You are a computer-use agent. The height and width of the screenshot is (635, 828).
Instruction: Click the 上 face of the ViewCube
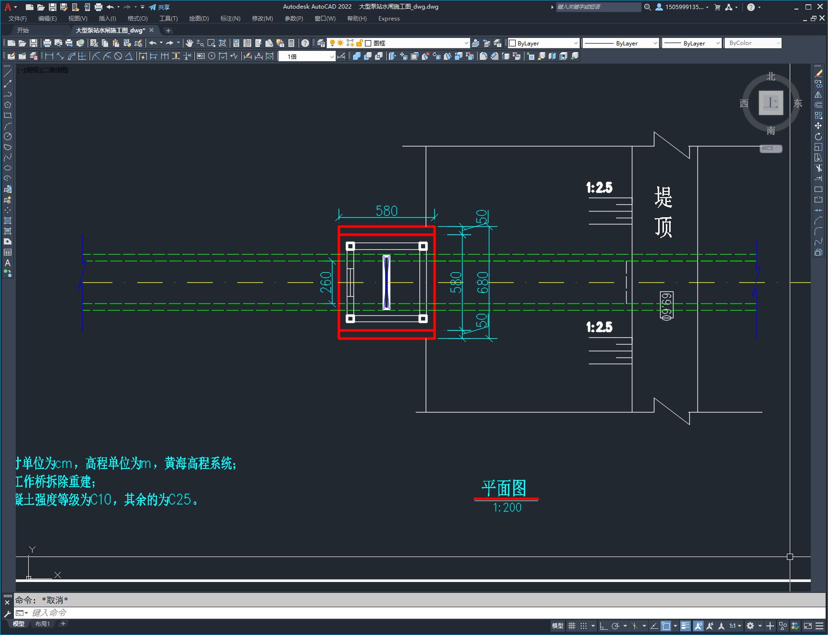pyautogui.click(x=771, y=102)
